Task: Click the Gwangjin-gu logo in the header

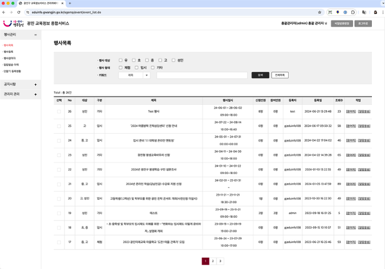Action: coord(13,24)
